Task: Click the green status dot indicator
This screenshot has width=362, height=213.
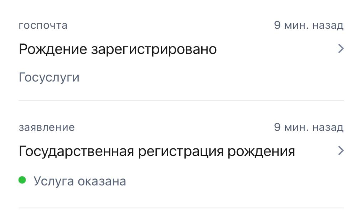Action: (x=22, y=181)
